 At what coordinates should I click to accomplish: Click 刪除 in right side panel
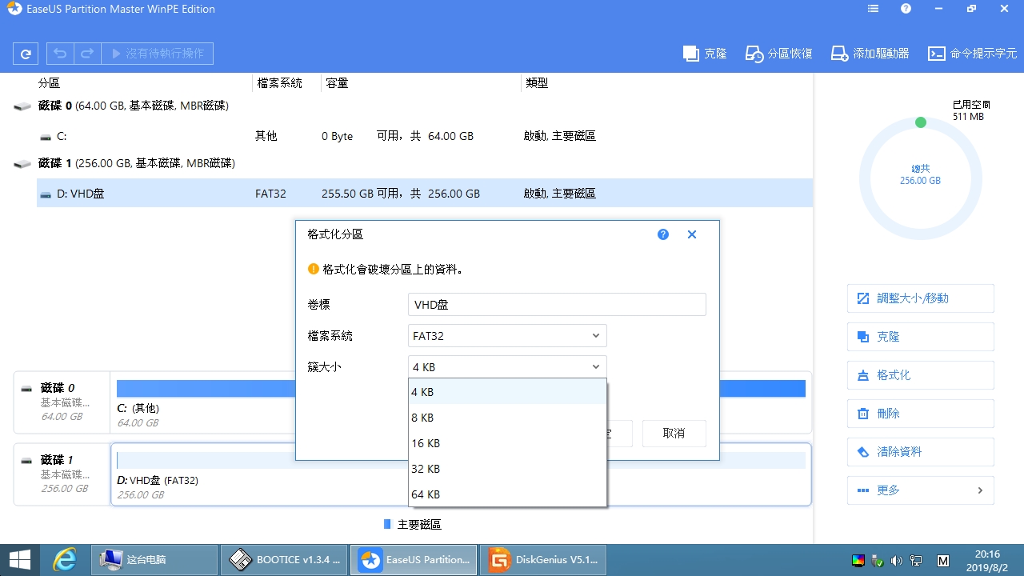pyautogui.click(x=920, y=414)
